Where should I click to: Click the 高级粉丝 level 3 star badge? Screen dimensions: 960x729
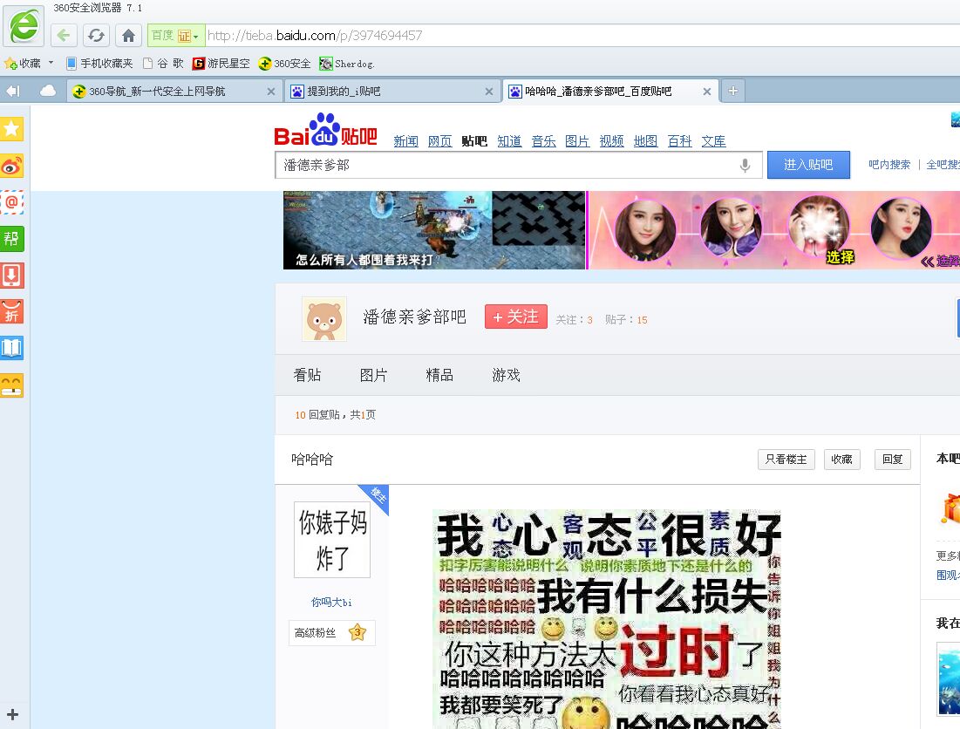pyautogui.click(x=357, y=632)
